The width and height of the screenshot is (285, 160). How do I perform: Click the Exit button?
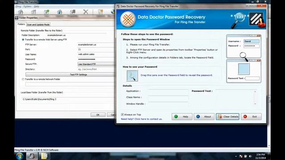(251, 116)
